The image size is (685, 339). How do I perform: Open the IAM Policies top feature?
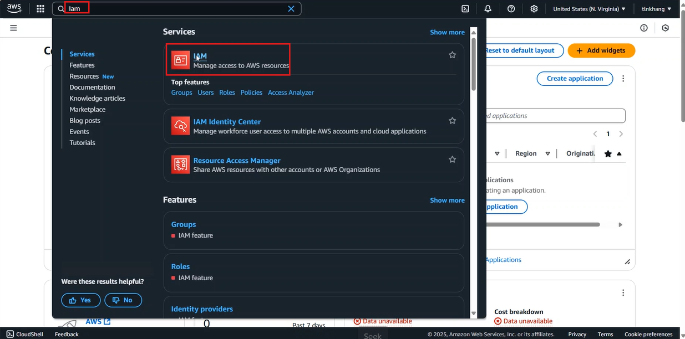click(252, 93)
